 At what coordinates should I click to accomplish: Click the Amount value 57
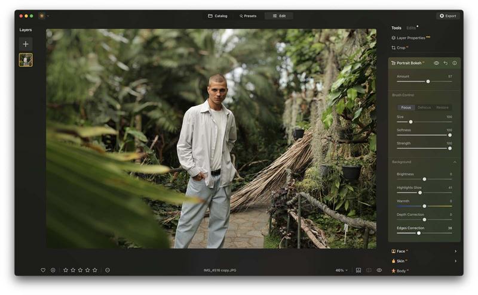click(x=450, y=76)
